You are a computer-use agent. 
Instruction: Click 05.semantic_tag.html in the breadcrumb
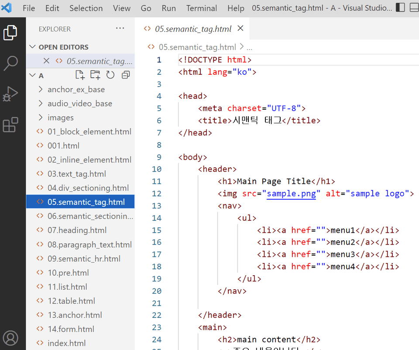pyautogui.click(x=197, y=47)
